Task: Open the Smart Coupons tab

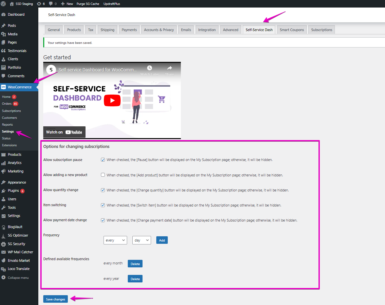Action: (x=292, y=30)
